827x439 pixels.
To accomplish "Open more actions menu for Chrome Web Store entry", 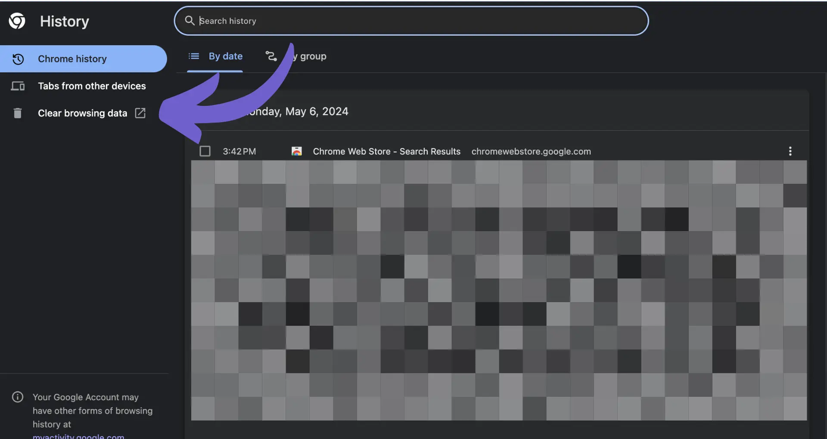I will pos(790,151).
